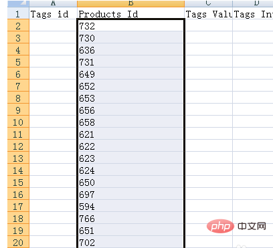This screenshot has height=248, width=273.
Task: Select row 12 via its row header
Action: 18,146
